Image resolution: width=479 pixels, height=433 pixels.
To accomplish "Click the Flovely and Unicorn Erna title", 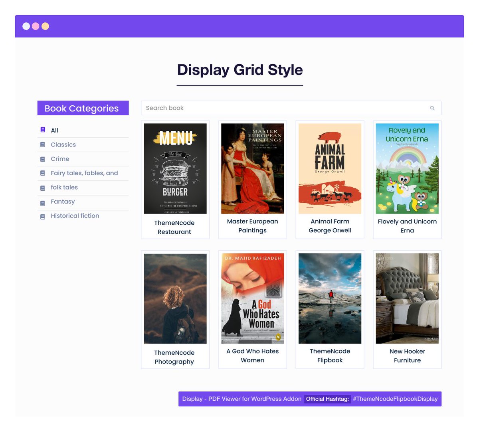I will 407,226.
